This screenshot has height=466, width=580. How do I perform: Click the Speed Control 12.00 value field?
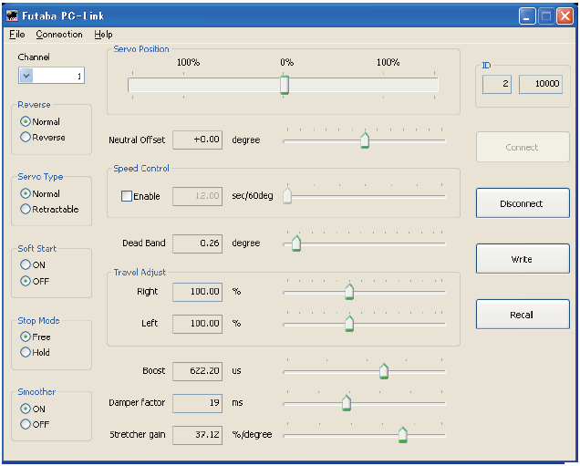click(x=198, y=196)
